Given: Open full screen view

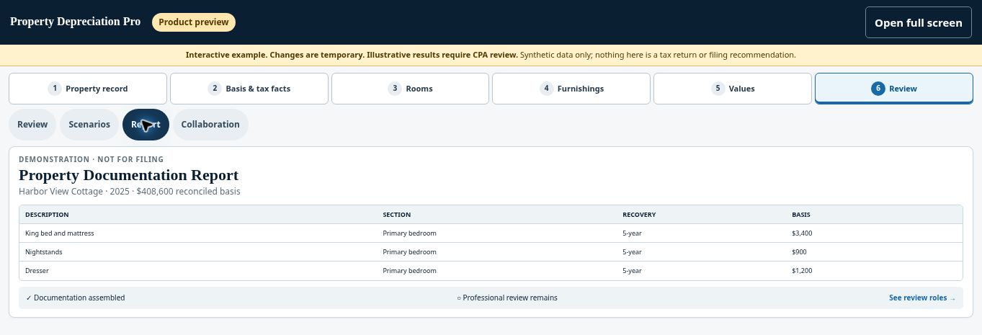Looking at the screenshot, I should click(x=919, y=22).
